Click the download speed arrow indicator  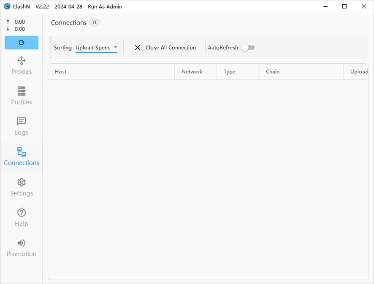click(x=8, y=29)
